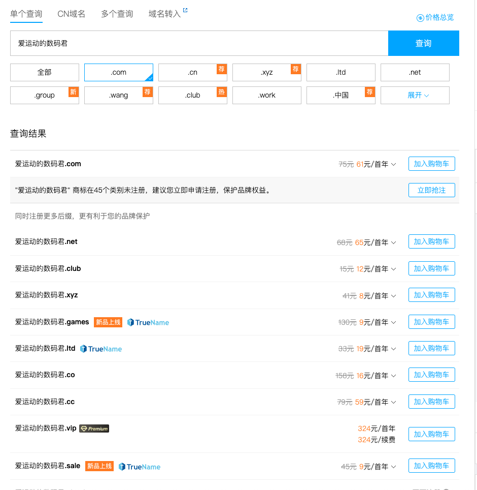Switch to the 多个查询 tab

(x=116, y=14)
